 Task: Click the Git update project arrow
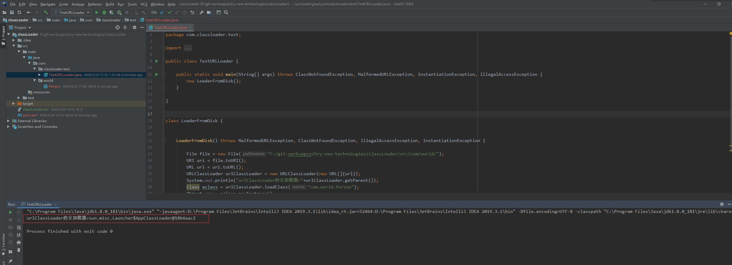(x=162, y=12)
